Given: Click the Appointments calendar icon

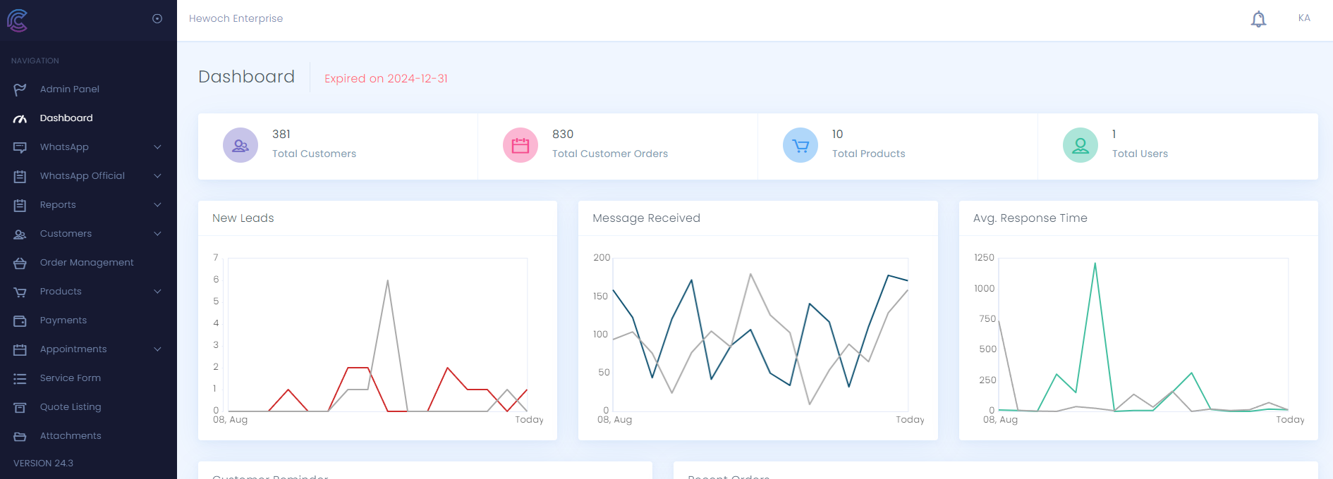Looking at the screenshot, I should pos(20,349).
